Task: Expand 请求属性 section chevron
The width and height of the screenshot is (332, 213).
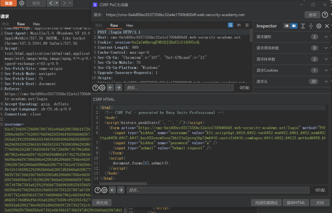Action: 326,37
